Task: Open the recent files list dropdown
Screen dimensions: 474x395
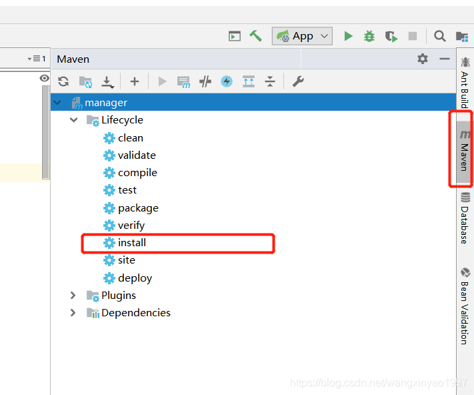Action: click(37, 58)
